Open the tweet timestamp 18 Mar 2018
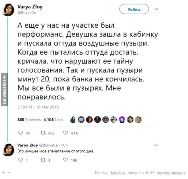This screenshot has width=188, height=179. tap(38, 107)
